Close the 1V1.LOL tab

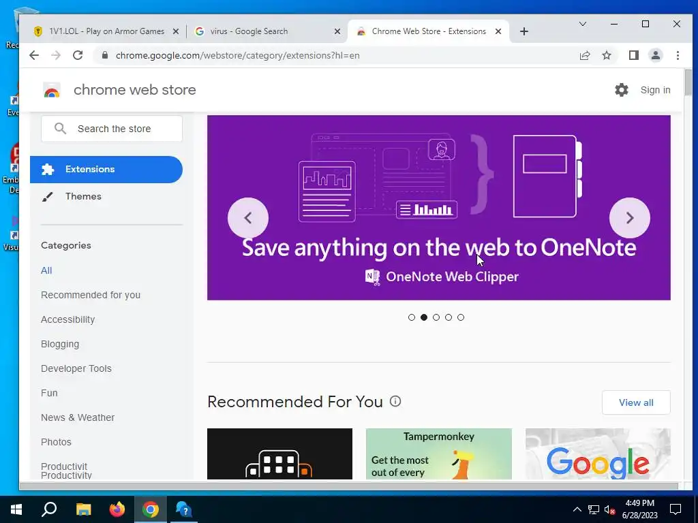[176, 31]
